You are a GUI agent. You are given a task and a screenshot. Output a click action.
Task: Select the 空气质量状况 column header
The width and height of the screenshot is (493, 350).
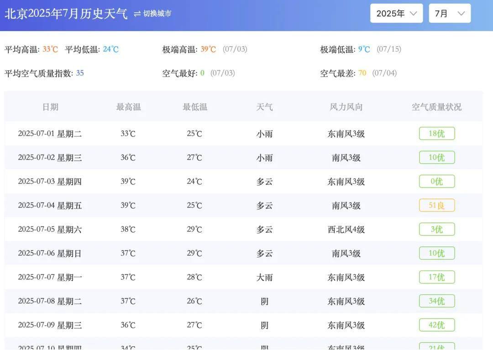click(436, 107)
